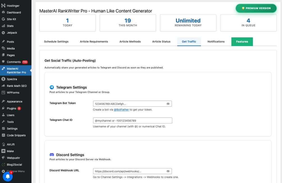Screen dimensions: 282x183
Task: Go to the Notifications tab
Action: [216, 42]
